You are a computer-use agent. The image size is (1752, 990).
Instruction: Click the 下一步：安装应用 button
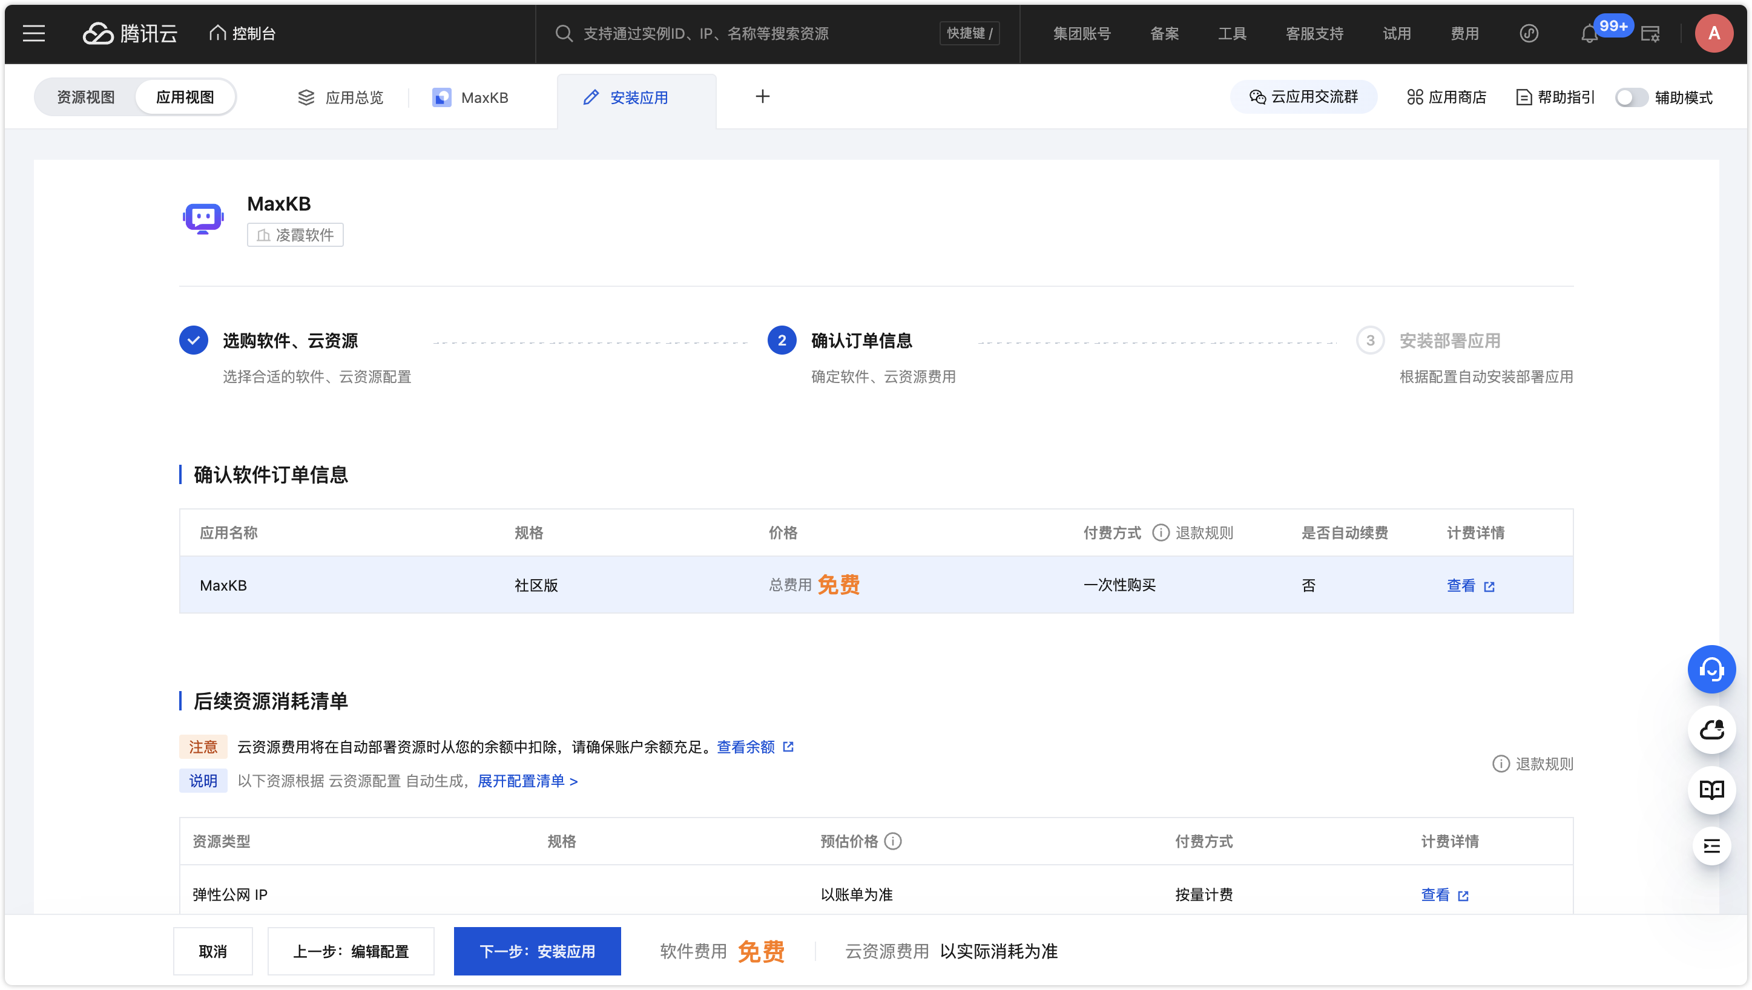[x=536, y=951]
